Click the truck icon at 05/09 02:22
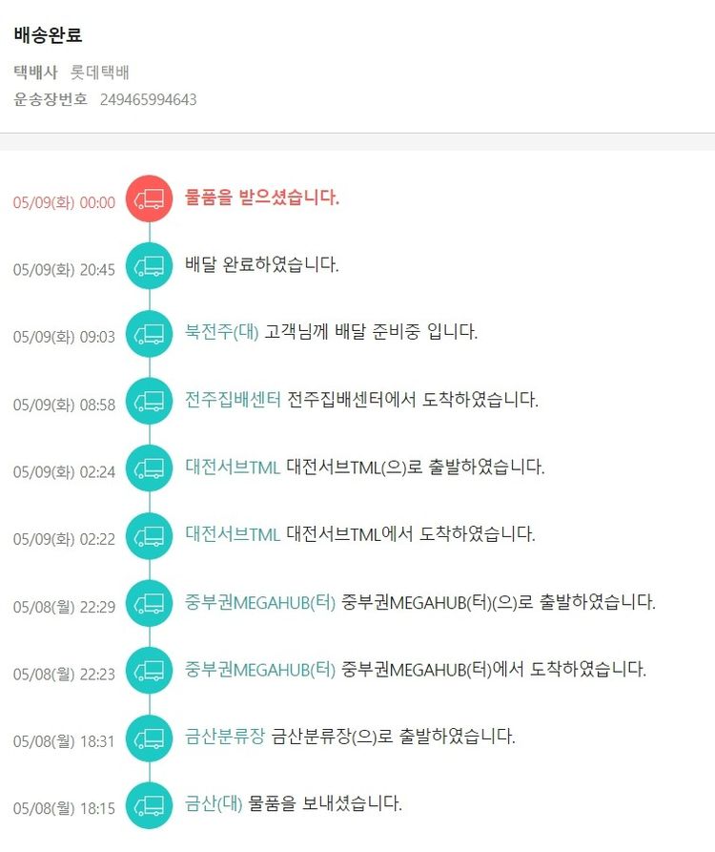Image resolution: width=715 pixels, height=852 pixels. (150, 535)
